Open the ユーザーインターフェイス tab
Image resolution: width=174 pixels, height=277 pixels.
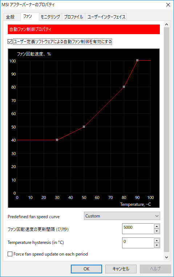tap(106, 17)
